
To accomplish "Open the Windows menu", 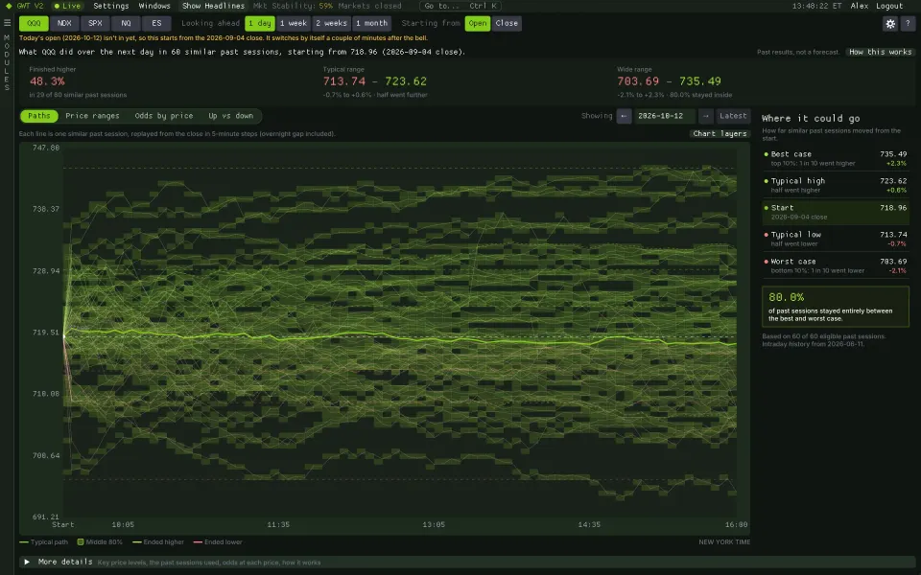I will tap(154, 6).
